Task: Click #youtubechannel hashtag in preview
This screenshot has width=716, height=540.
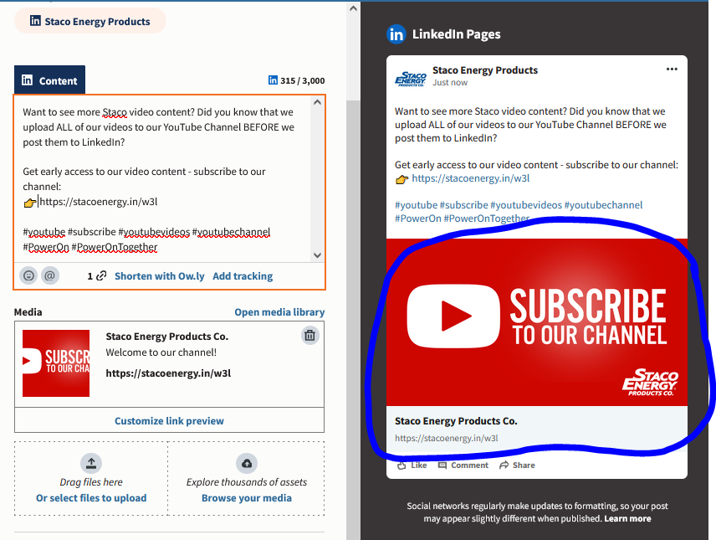Action: 603,205
